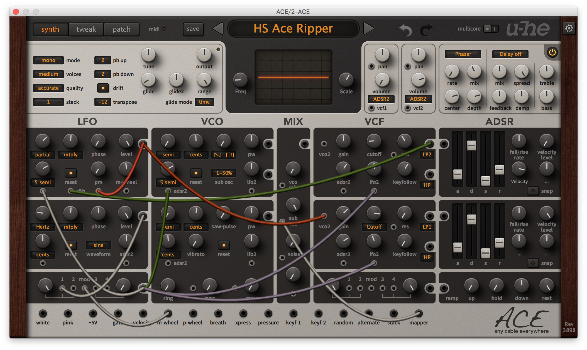
Task: Click the pressure jack socket
Action: 268,313
